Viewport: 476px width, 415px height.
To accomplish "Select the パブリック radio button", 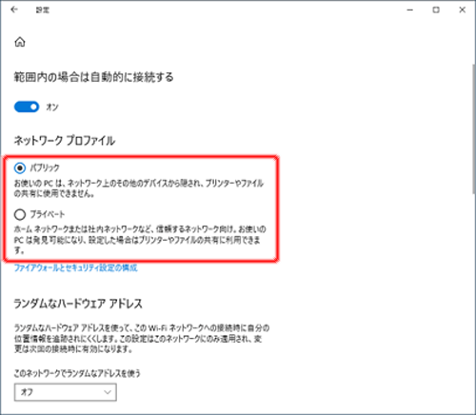I will [x=20, y=168].
